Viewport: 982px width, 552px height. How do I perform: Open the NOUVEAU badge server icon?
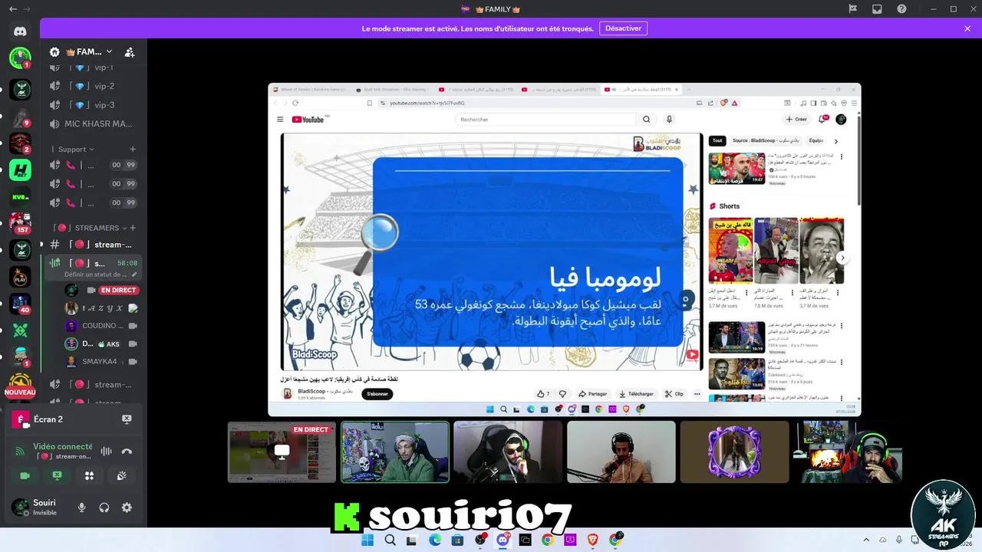pyautogui.click(x=20, y=384)
